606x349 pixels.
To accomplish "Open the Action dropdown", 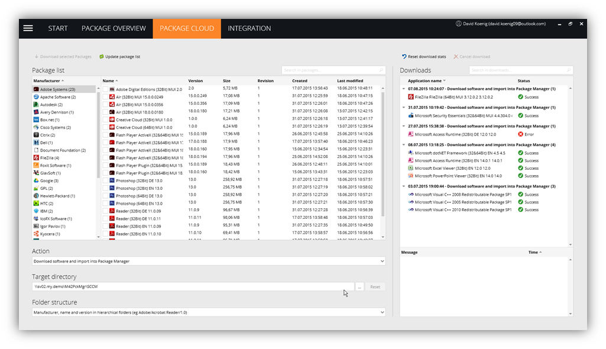I will click(382, 261).
